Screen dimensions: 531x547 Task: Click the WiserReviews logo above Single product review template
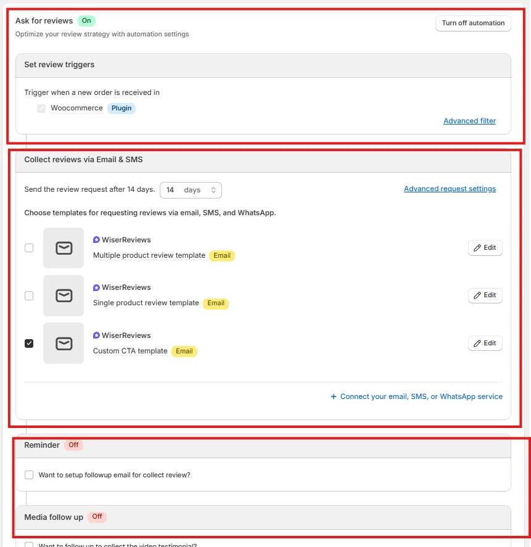(x=96, y=287)
